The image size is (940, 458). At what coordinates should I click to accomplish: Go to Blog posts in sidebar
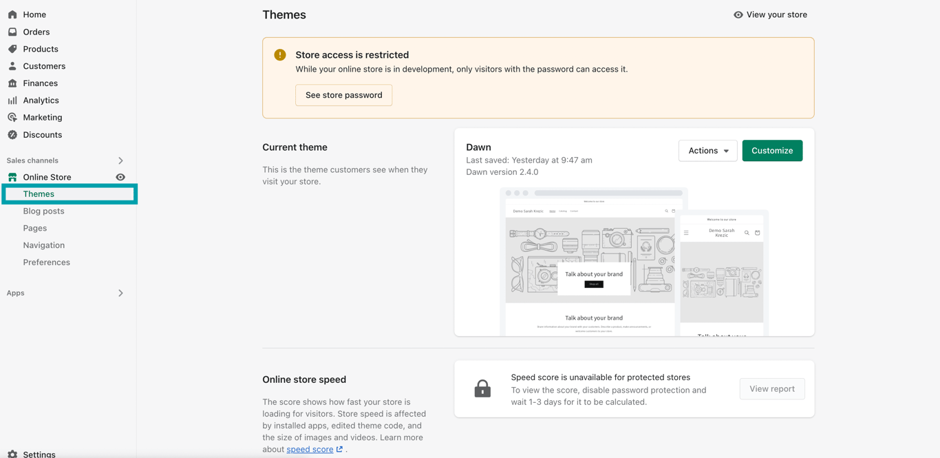43,211
